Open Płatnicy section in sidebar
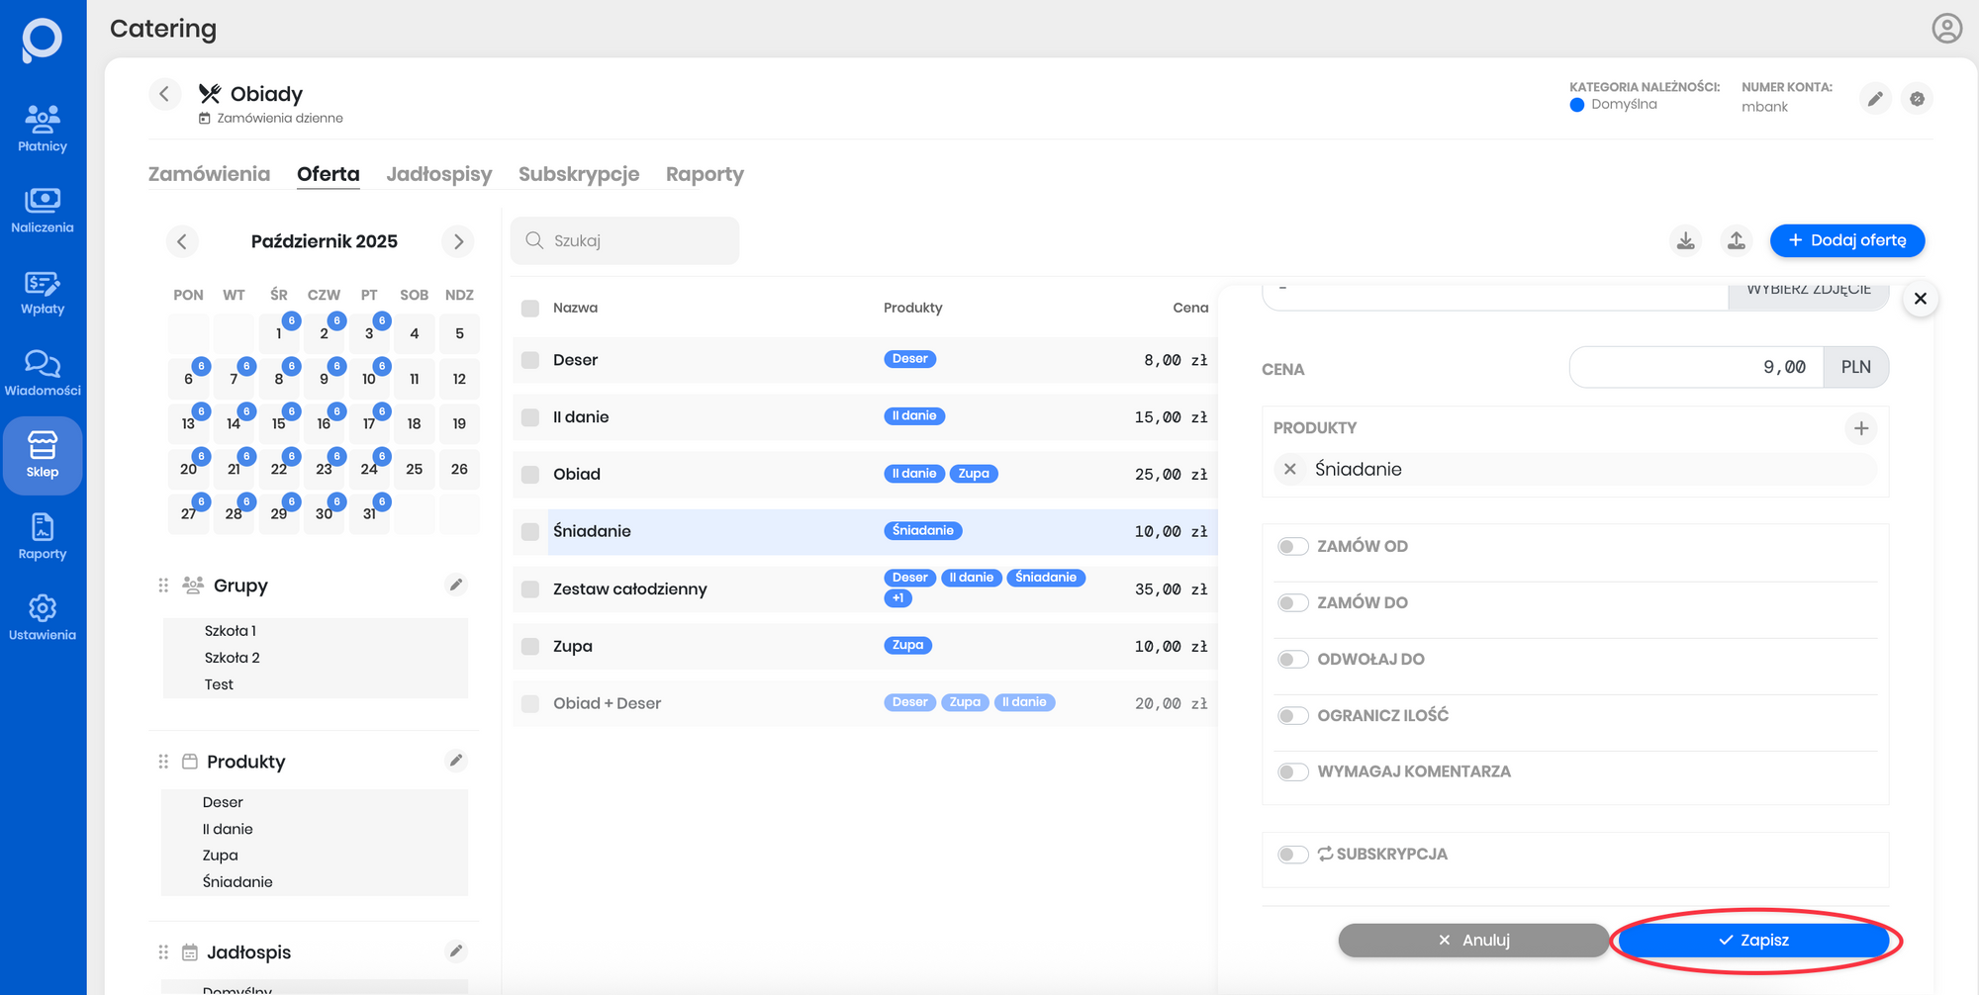 [43, 129]
